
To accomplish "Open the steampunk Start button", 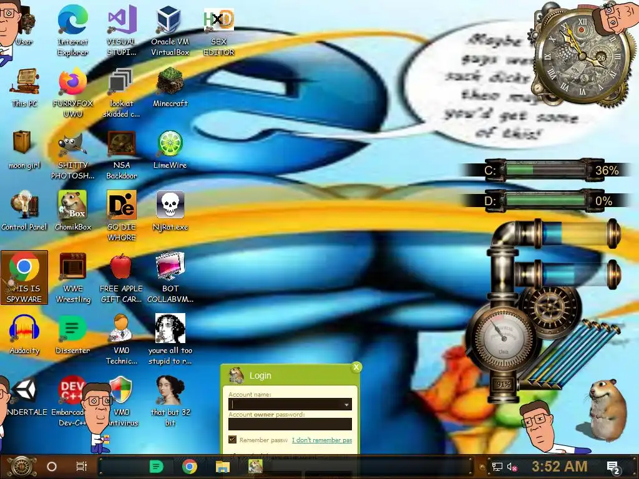I will click(22, 467).
